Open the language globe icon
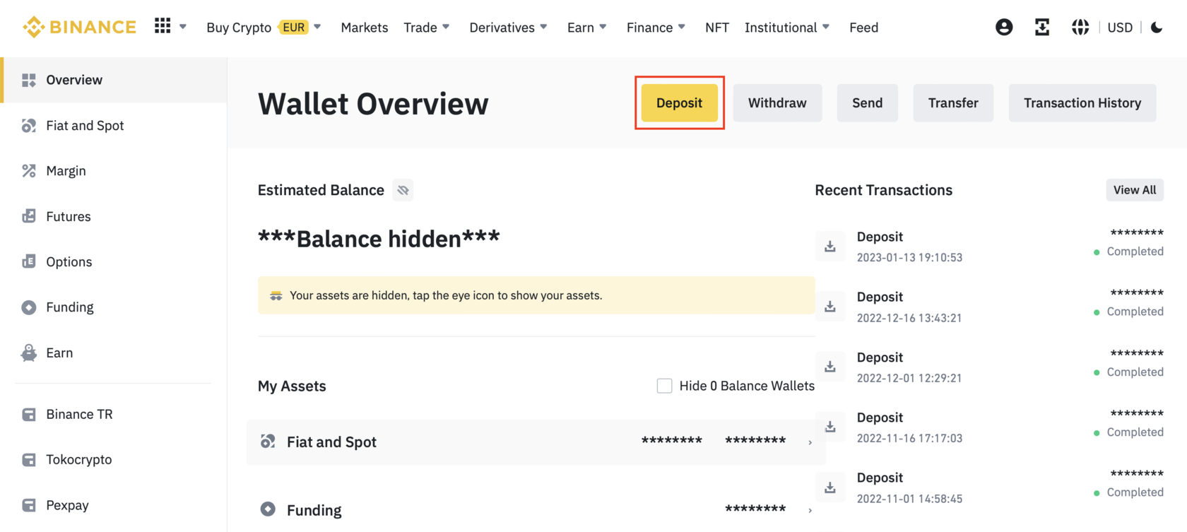1187x532 pixels. 1080,27
